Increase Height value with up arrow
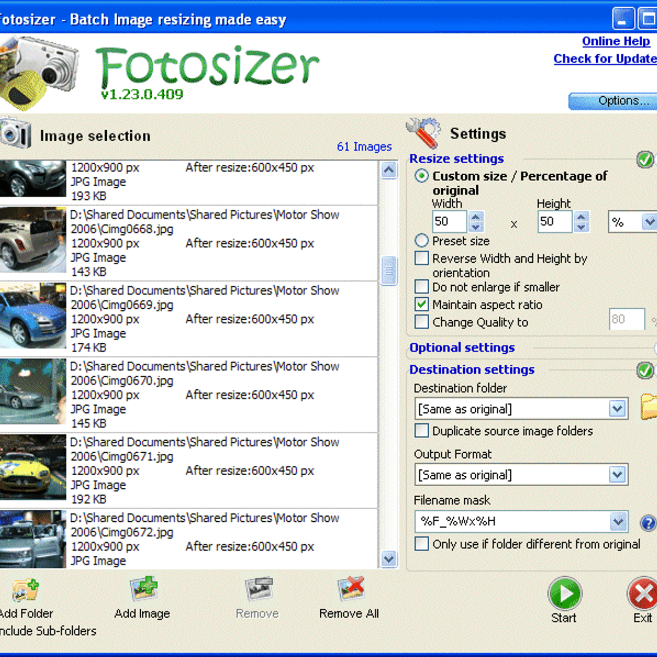The image size is (657, 657). tap(581, 217)
